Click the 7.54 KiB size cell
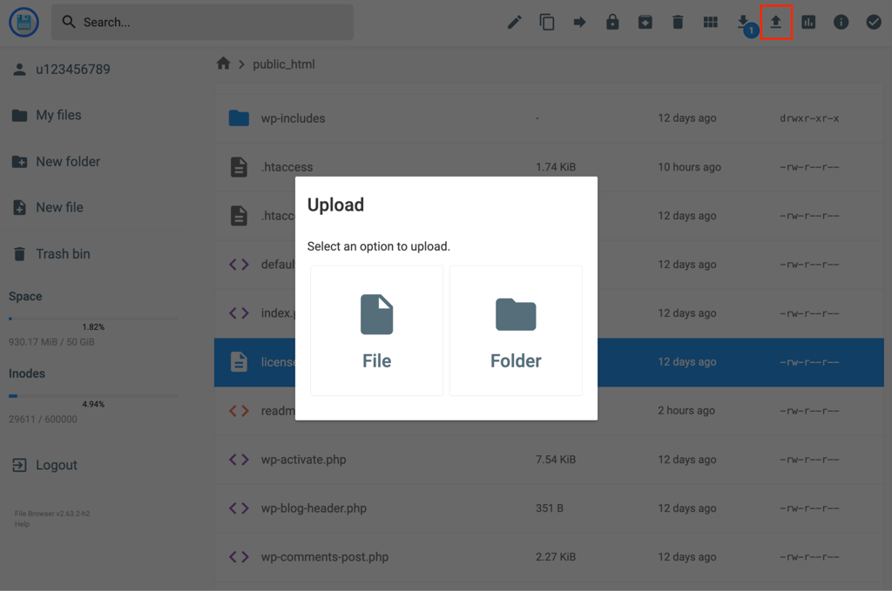The width and height of the screenshot is (892, 591). 556,460
